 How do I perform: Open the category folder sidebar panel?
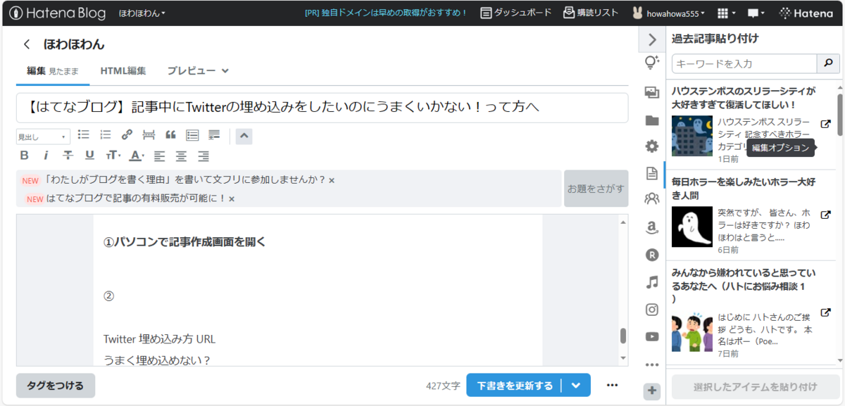(652, 120)
